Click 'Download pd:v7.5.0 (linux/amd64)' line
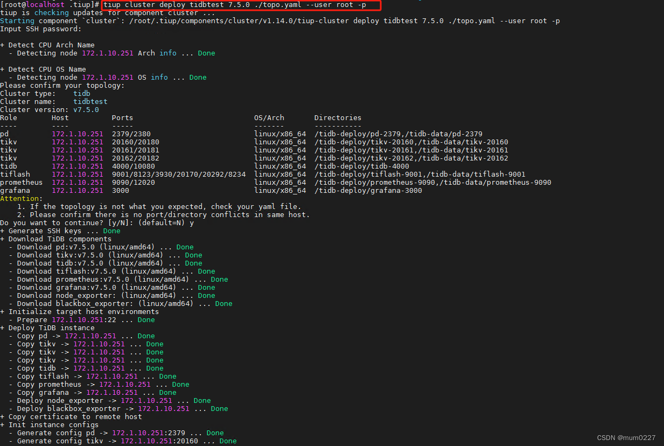Screen dimensions: 664x446 101,247
